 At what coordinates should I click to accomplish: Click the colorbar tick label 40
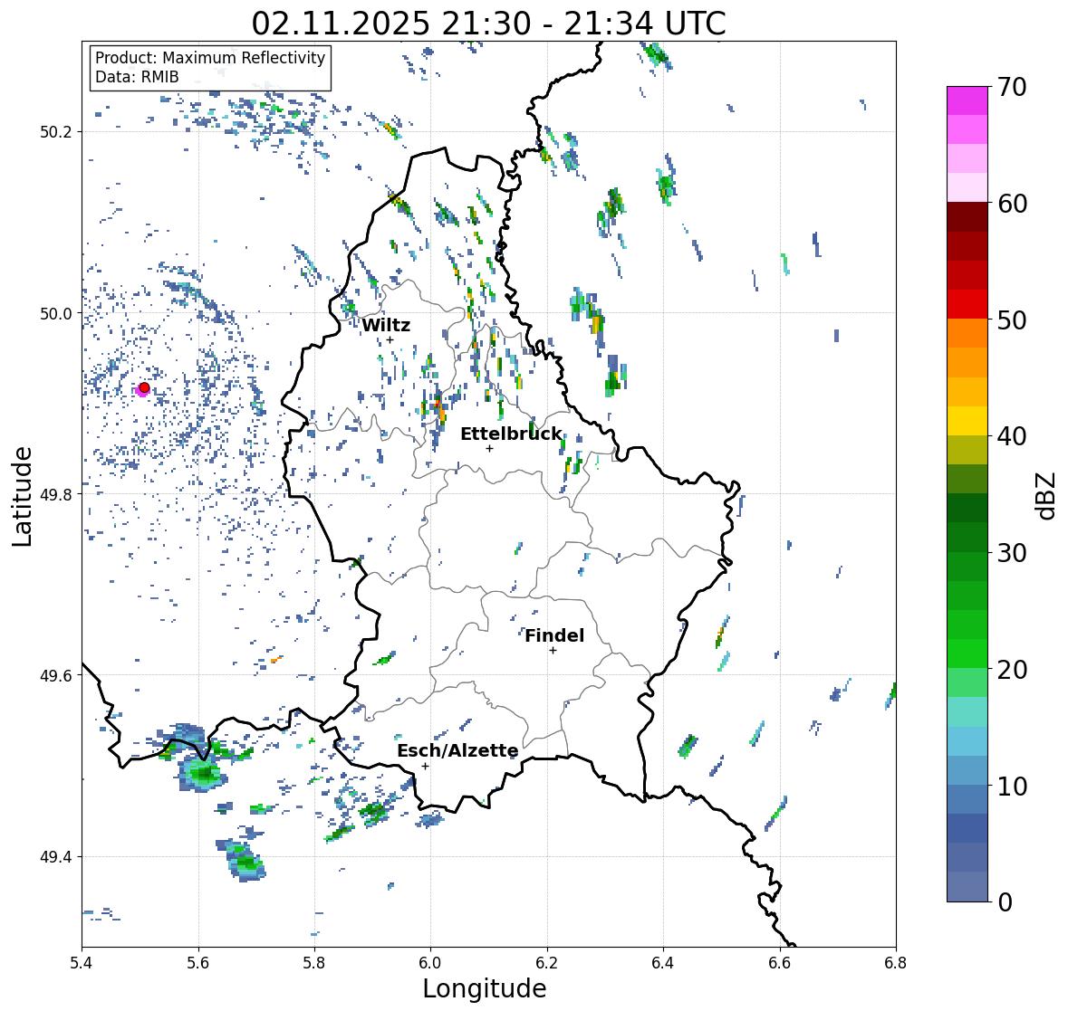(x=1012, y=436)
